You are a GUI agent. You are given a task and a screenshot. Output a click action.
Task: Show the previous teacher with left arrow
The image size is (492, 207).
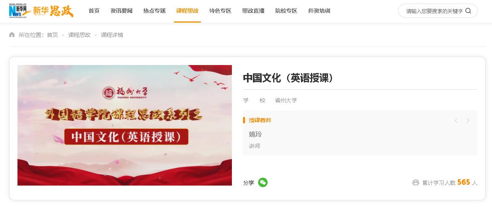456,121
